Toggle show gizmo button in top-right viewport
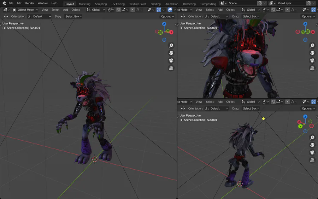The height and width of the screenshot is (199, 318). [x=313, y=10]
